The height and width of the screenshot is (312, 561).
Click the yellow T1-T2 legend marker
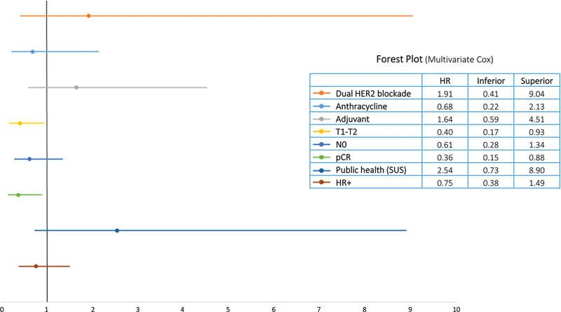[x=321, y=131]
